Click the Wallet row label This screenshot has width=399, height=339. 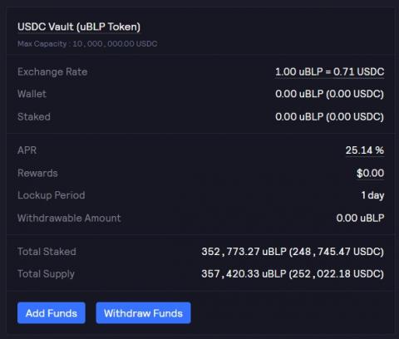pos(32,94)
